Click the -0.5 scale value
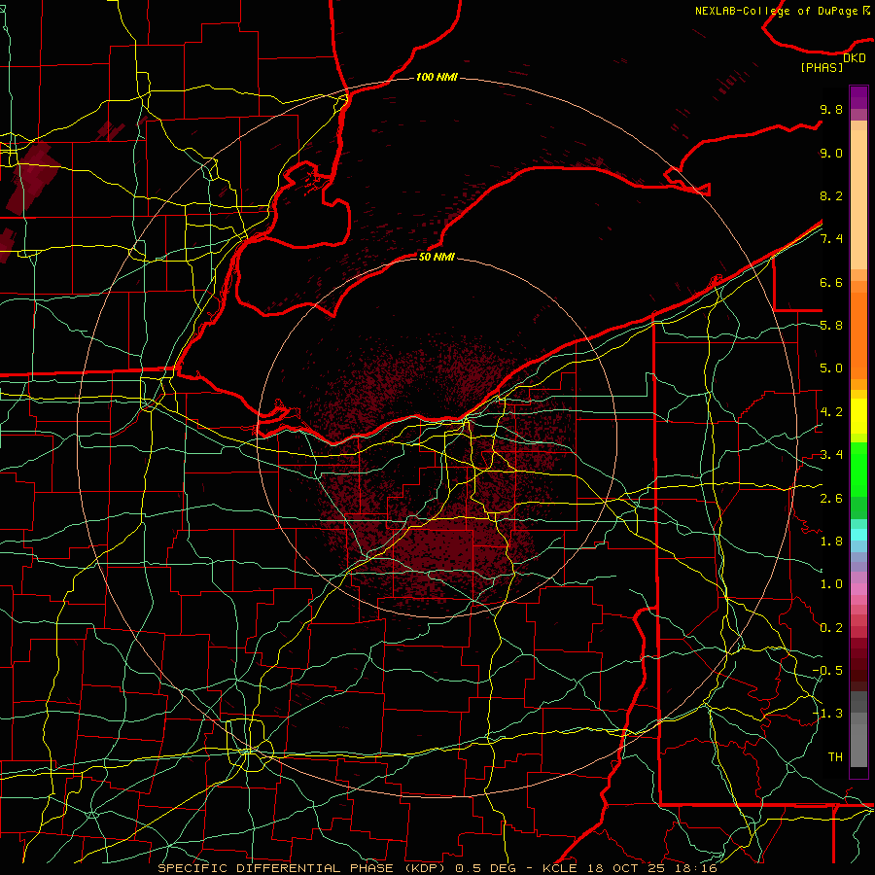Viewport: 875px width, 875px height. click(827, 671)
